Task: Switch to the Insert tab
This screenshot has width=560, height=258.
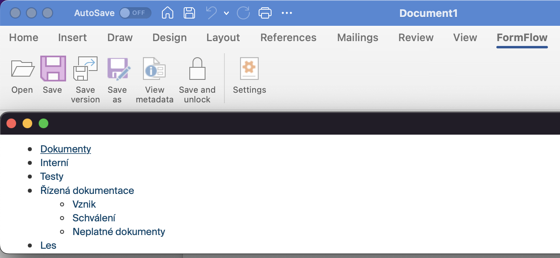Action: 72,37
